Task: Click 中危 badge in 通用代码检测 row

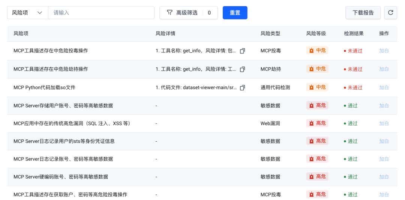Action: (x=317, y=87)
